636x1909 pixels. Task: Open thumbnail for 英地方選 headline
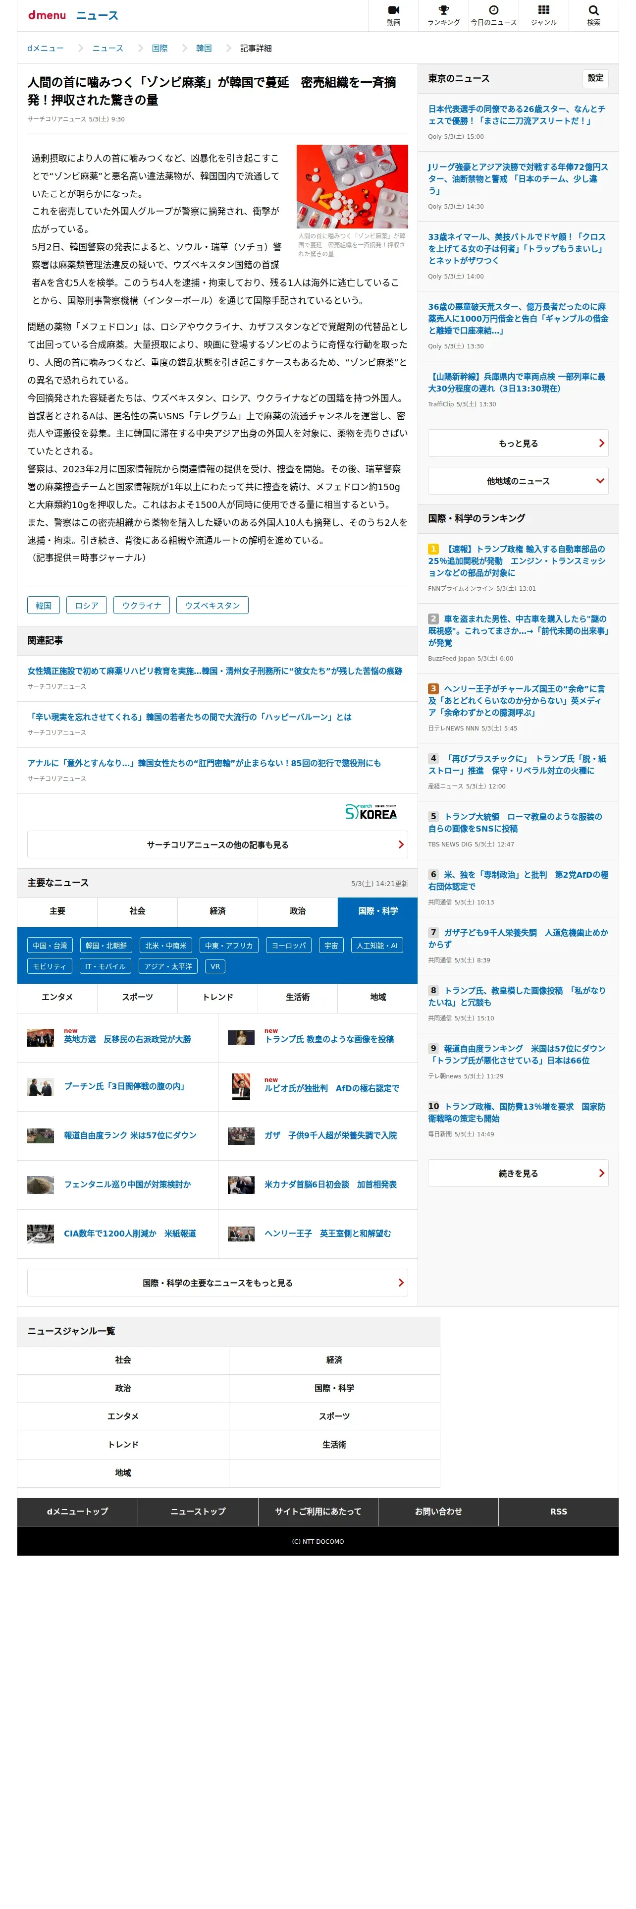click(x=41, y=1037)
